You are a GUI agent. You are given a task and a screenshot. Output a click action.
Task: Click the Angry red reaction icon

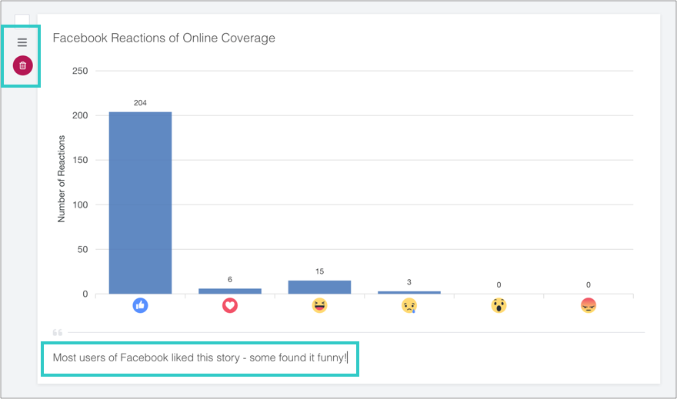(x=588, y=305)
